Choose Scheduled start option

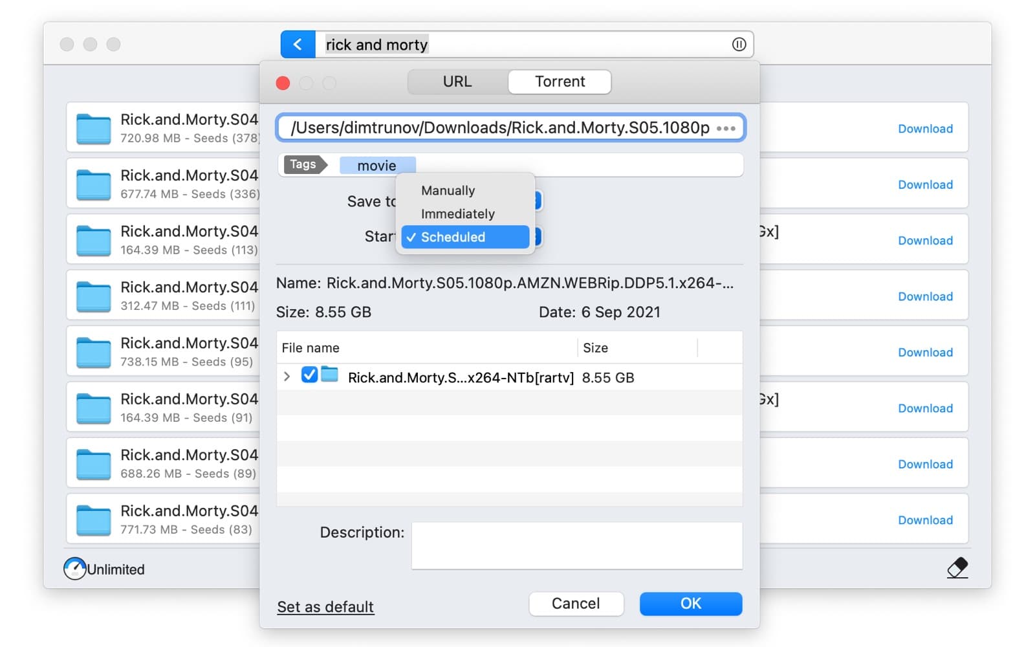465,237
